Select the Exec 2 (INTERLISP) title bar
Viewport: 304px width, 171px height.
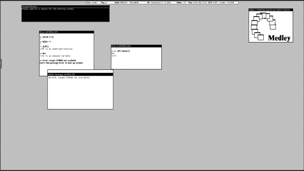pyautogui.click(x=136, y=46)
